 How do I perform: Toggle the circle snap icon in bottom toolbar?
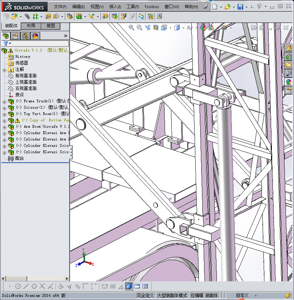tap(18, 286)
